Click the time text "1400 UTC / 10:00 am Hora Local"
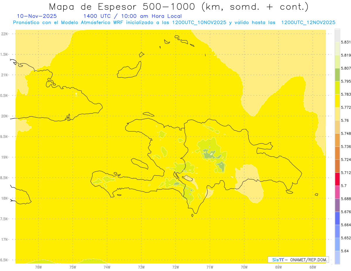The width and height of the screenshot is (351, 271). tap(133, 16)
